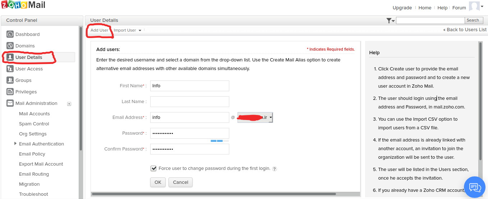The height and width of the screenshot is (199, 488).
Task: Open the domain dropdown after @
Action: point(255,117)
